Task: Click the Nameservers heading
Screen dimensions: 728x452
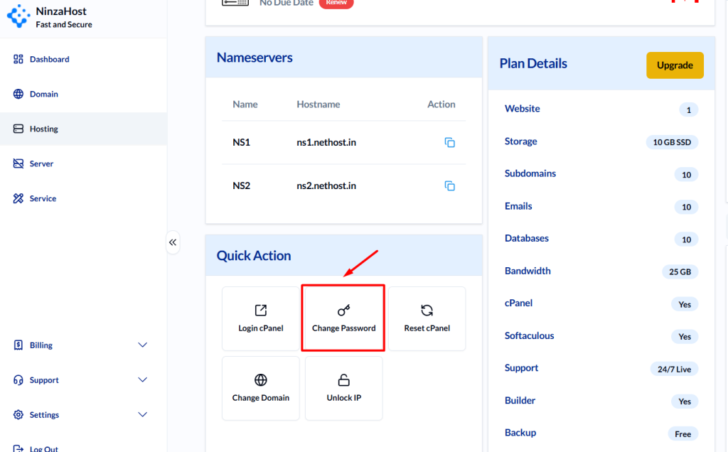Action: coord(255,57)
